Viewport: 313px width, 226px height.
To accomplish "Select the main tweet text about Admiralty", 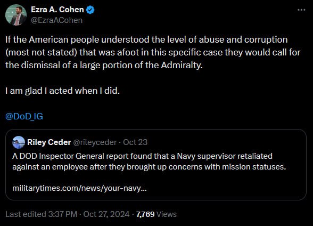I will click(153, 52).
